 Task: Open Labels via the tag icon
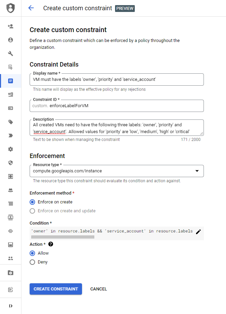tap(10, 122)
